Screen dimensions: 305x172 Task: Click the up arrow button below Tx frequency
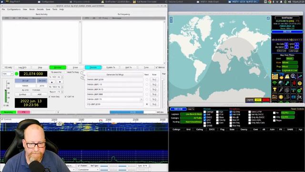(x=52, y=82)
